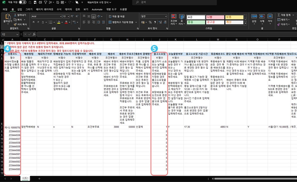Center text horizontally

[89, 22]
